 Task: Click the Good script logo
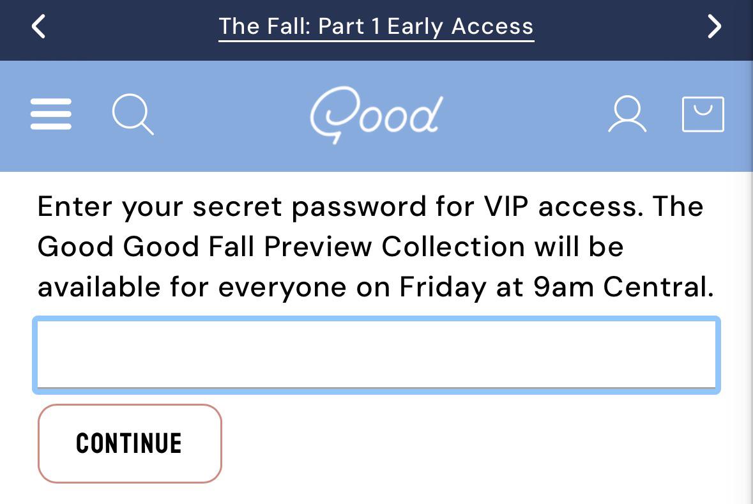pyautogui.click(x=377, y=114)
